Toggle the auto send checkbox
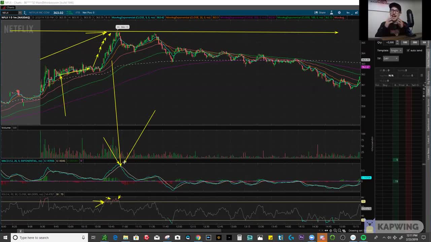Screen dimensions: 431x242 click(408, 50)
